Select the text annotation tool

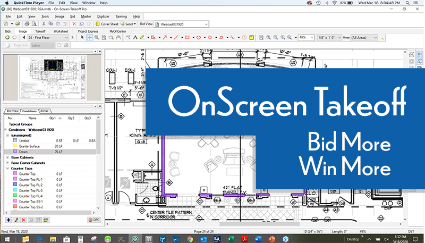pos(135,37)
